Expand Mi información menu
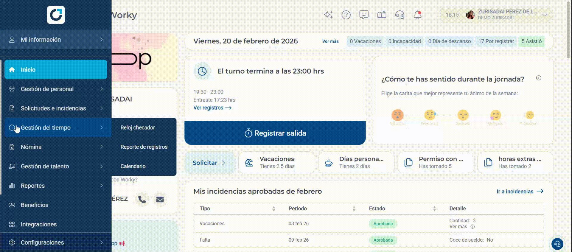 pos(56,40)
